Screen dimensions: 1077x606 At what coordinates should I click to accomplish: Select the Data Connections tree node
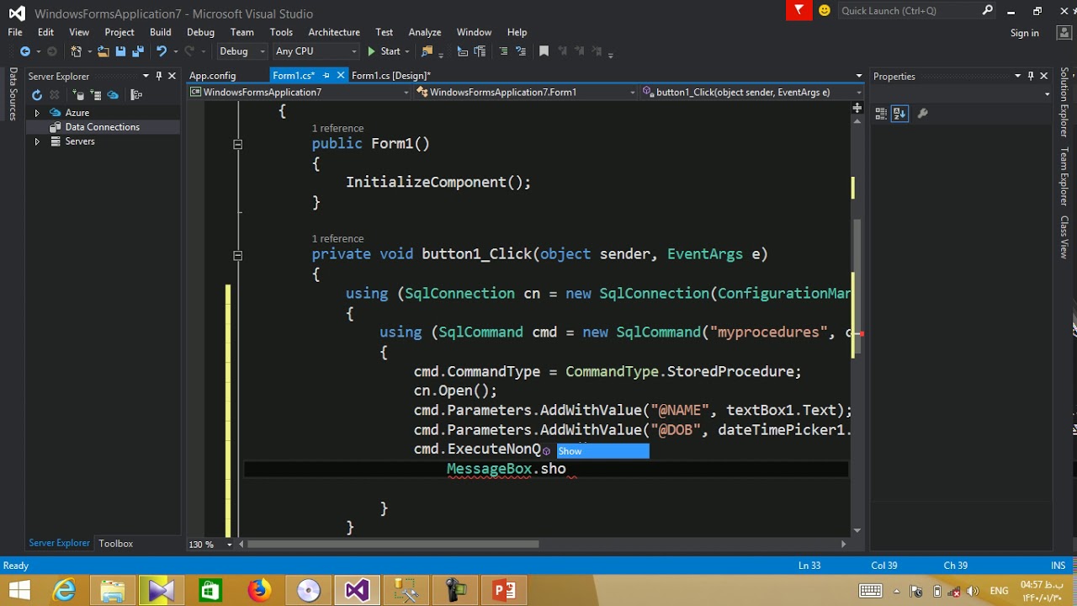[102, 127]
